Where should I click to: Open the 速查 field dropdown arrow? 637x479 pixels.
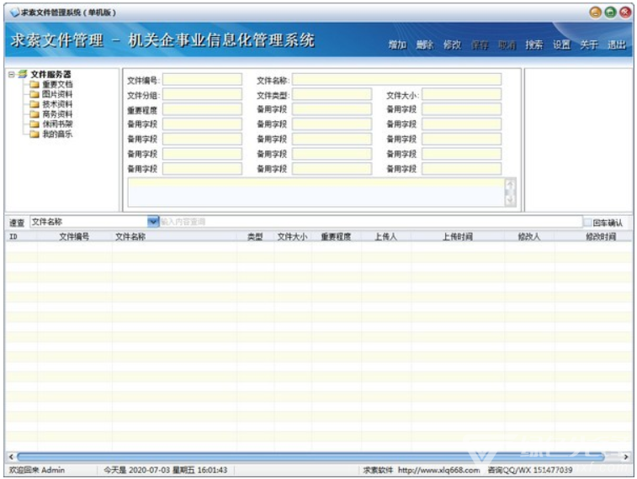coord(153,222)
